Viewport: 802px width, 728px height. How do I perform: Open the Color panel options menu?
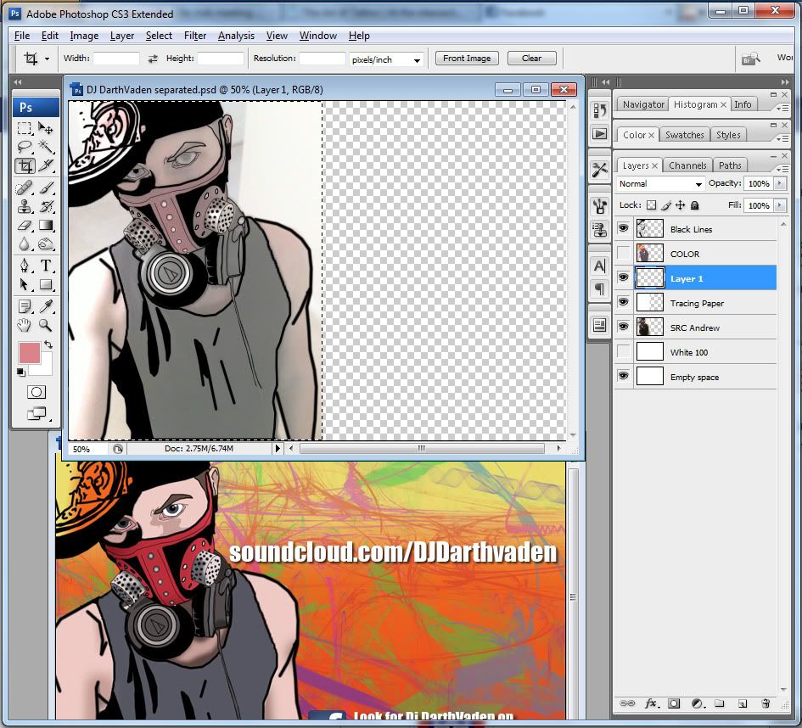tap(782, 138)
